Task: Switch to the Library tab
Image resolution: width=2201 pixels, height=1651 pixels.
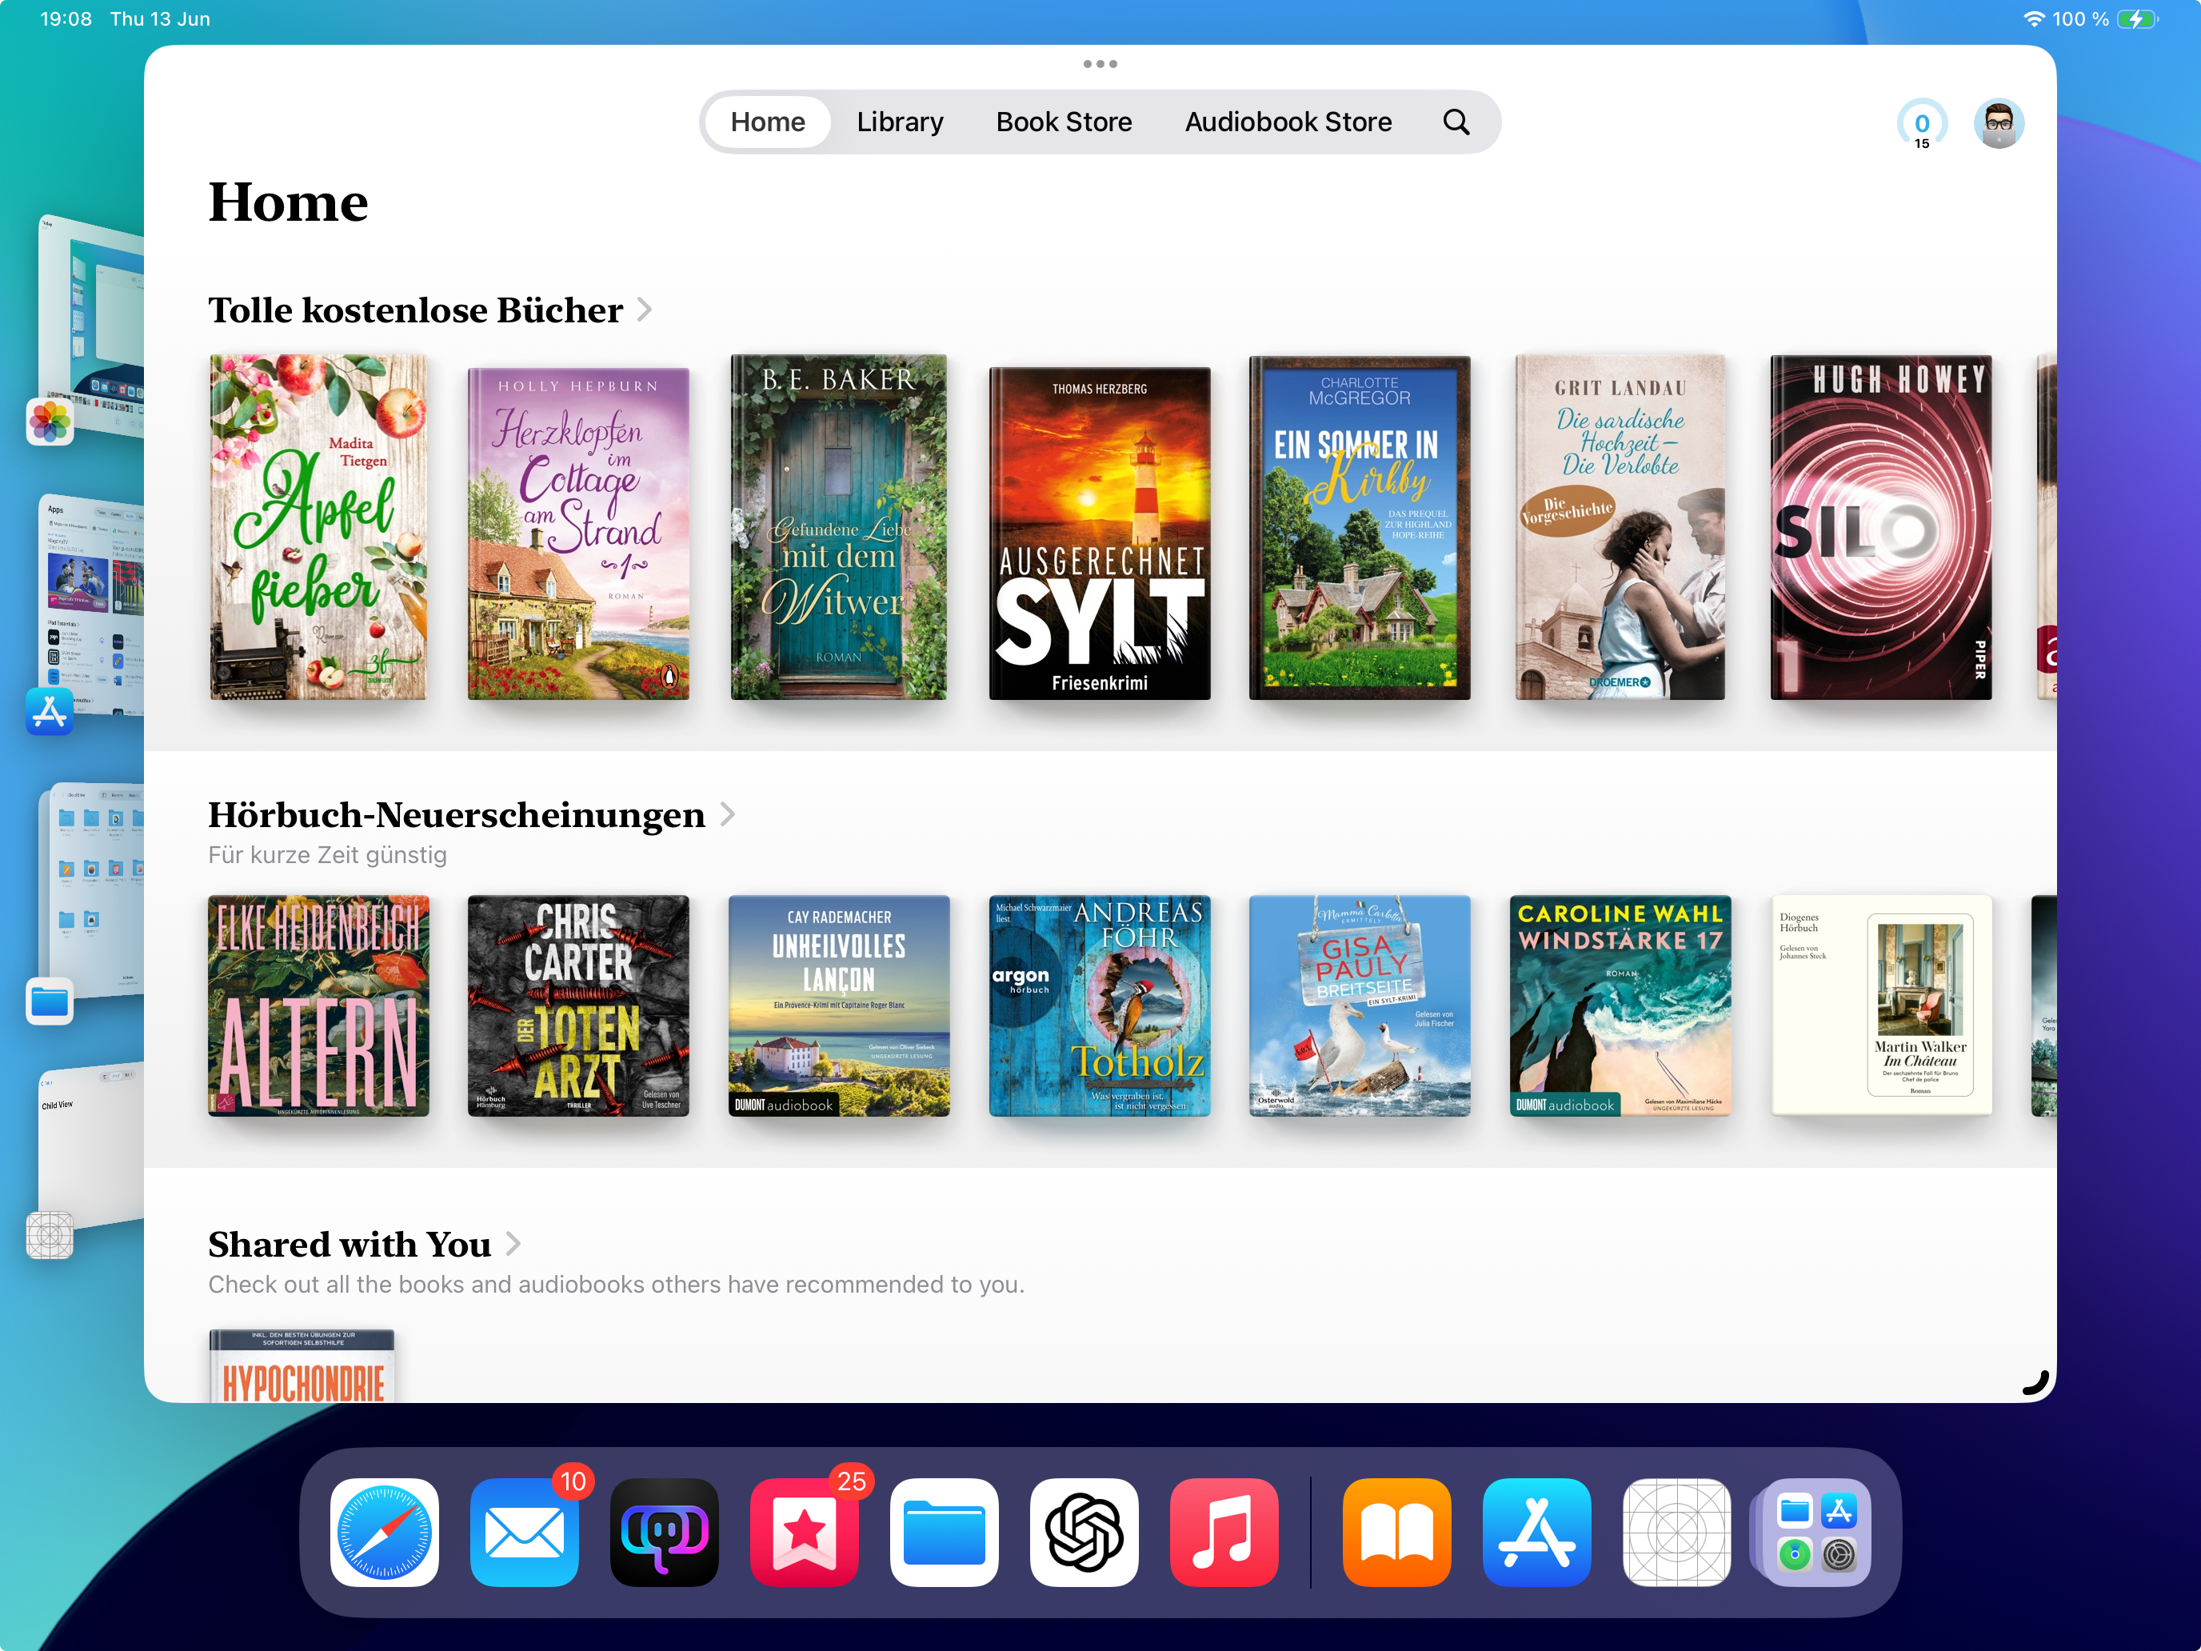Action: 900,122
